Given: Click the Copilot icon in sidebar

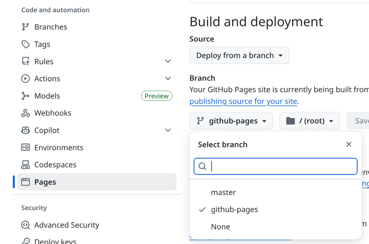Looking at the screenshot, I should pyautogui.click(x=25, y=130).
